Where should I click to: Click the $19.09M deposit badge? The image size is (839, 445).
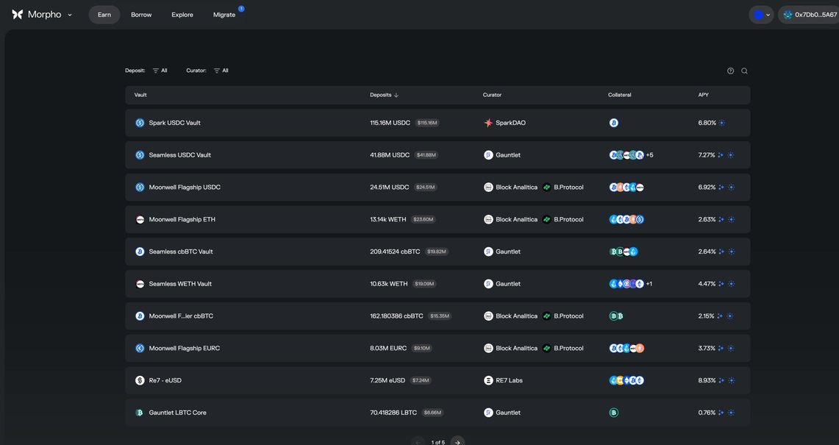tap(424, 283)
